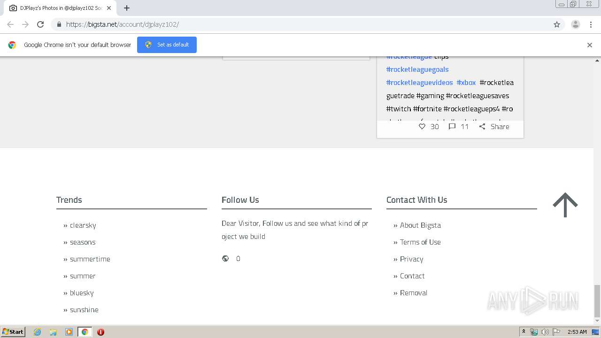This screenshot has height=338, width=601.
Task: Open the sunshine trend
Action: [84, 310]
